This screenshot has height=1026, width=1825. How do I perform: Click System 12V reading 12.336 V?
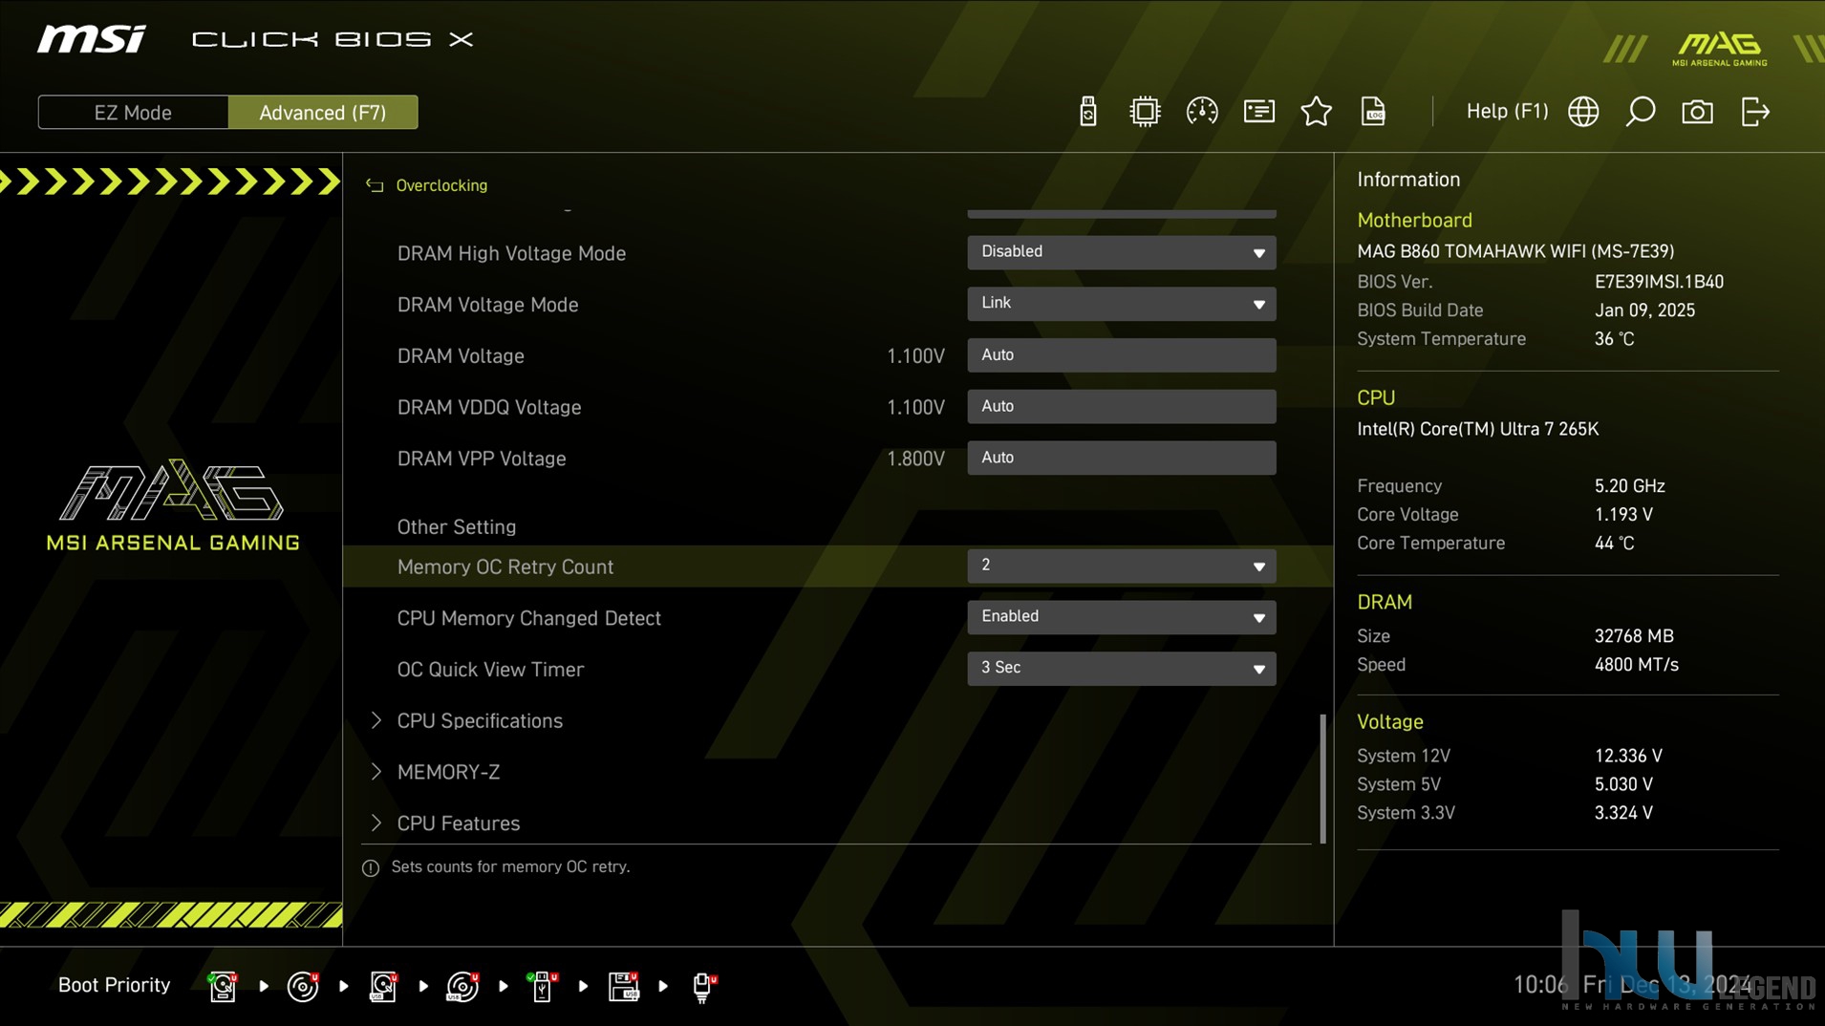coord(1628,756)
